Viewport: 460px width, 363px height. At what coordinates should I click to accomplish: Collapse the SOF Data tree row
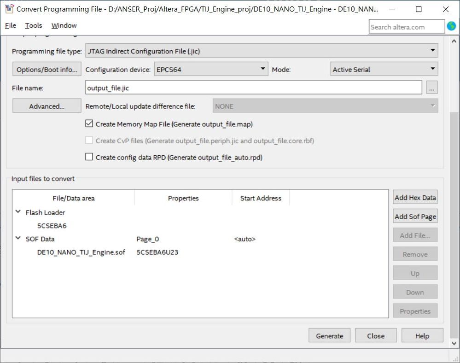coord(18,238)
